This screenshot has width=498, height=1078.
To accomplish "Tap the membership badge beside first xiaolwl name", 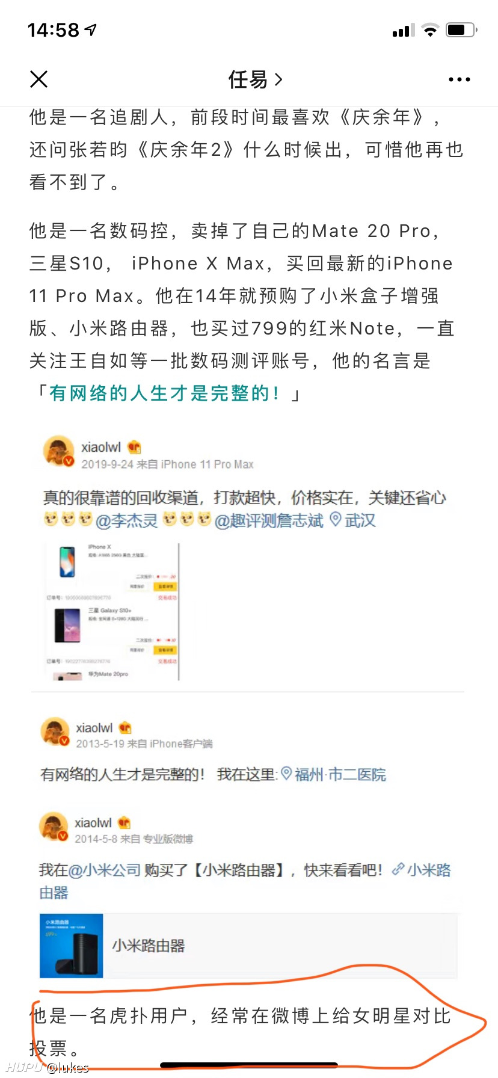I will pos(134,447).
